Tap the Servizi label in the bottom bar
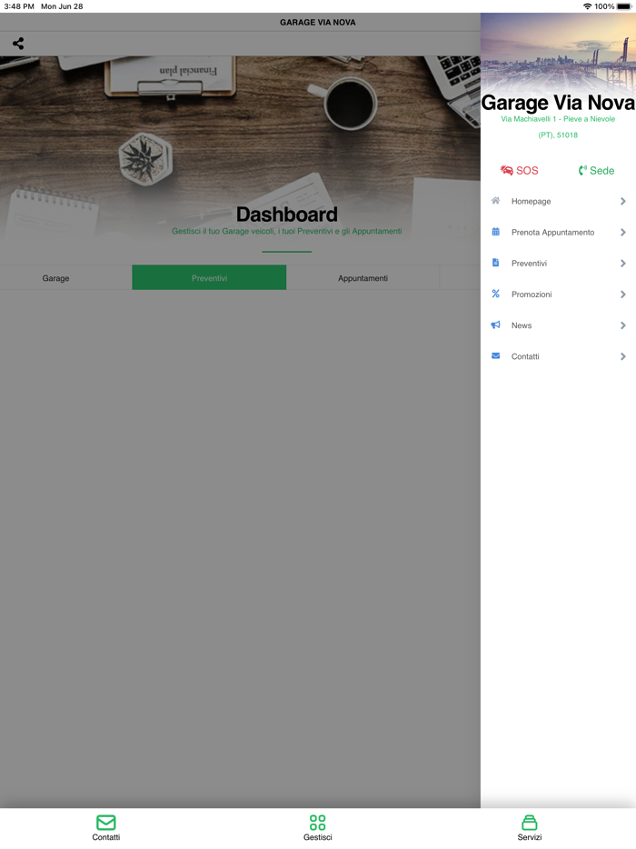The height and width of the screenshot is (849, 636). pyautogui.click(x=530, y=837)
